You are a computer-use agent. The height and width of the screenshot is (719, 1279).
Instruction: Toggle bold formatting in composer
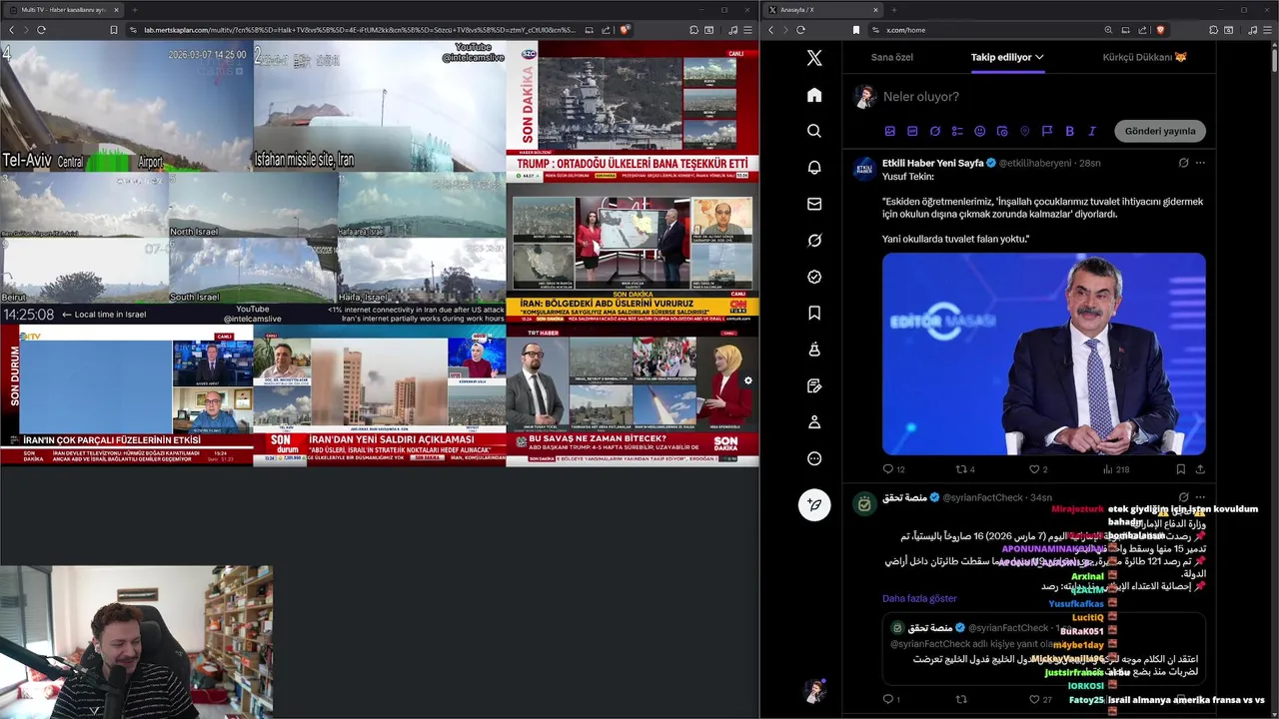pos(1069,131)
